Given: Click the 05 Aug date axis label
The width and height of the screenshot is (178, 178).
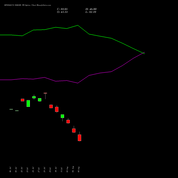Looking at the screenshot, I should point(79,169).
